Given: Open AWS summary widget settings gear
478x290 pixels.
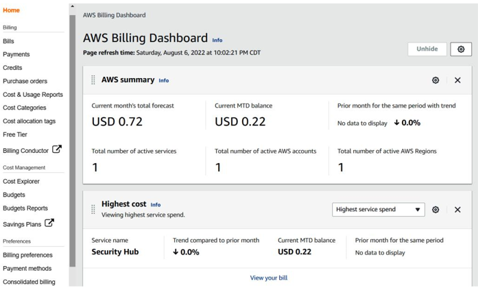Looking at the screenshot, I should coord(435,80).
